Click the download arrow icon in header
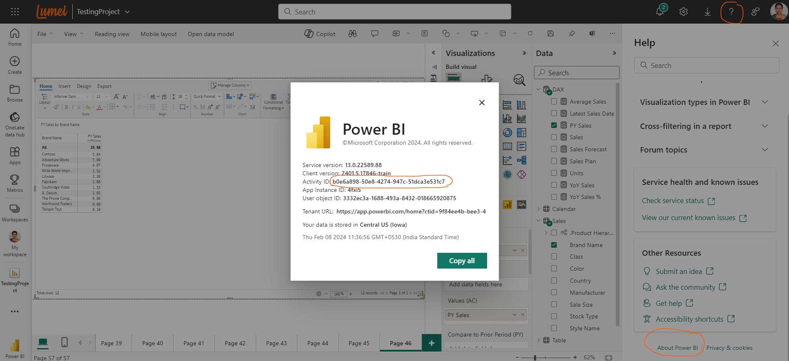 tap(707, 12)
